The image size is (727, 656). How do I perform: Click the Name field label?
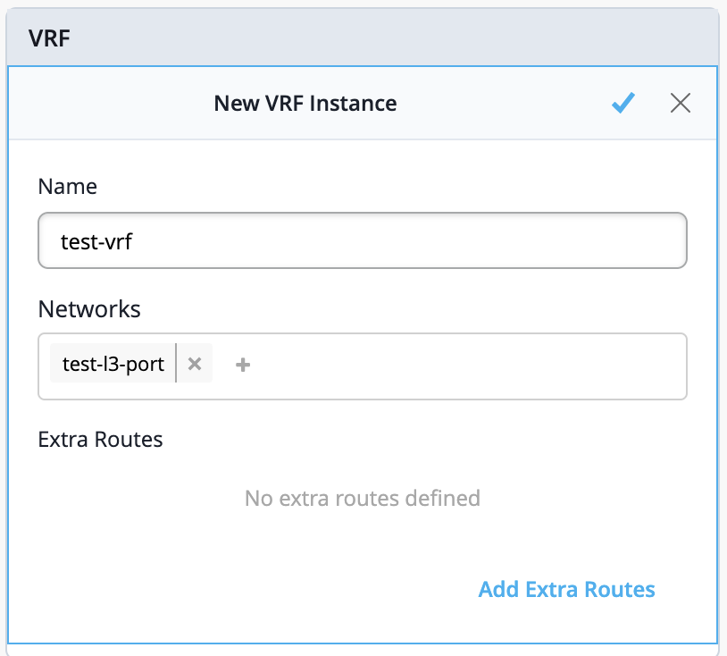click(x=68, y=187)
